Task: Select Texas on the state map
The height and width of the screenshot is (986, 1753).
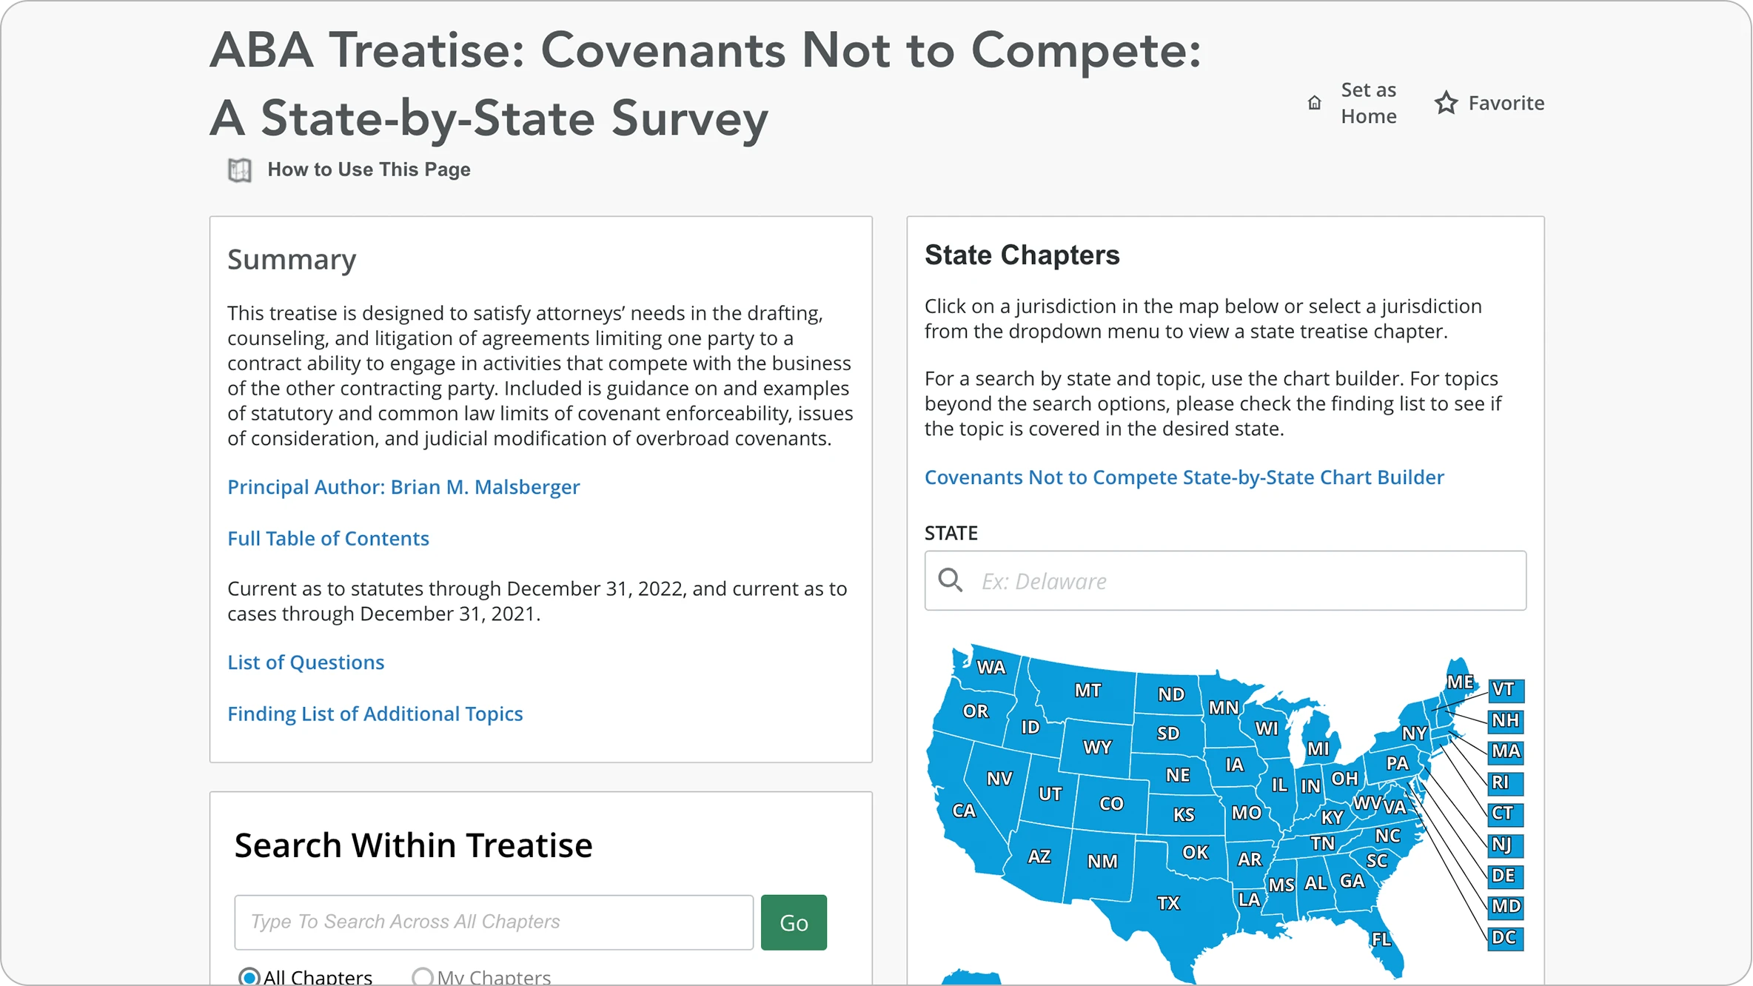Action: (x=1167, y=902)
